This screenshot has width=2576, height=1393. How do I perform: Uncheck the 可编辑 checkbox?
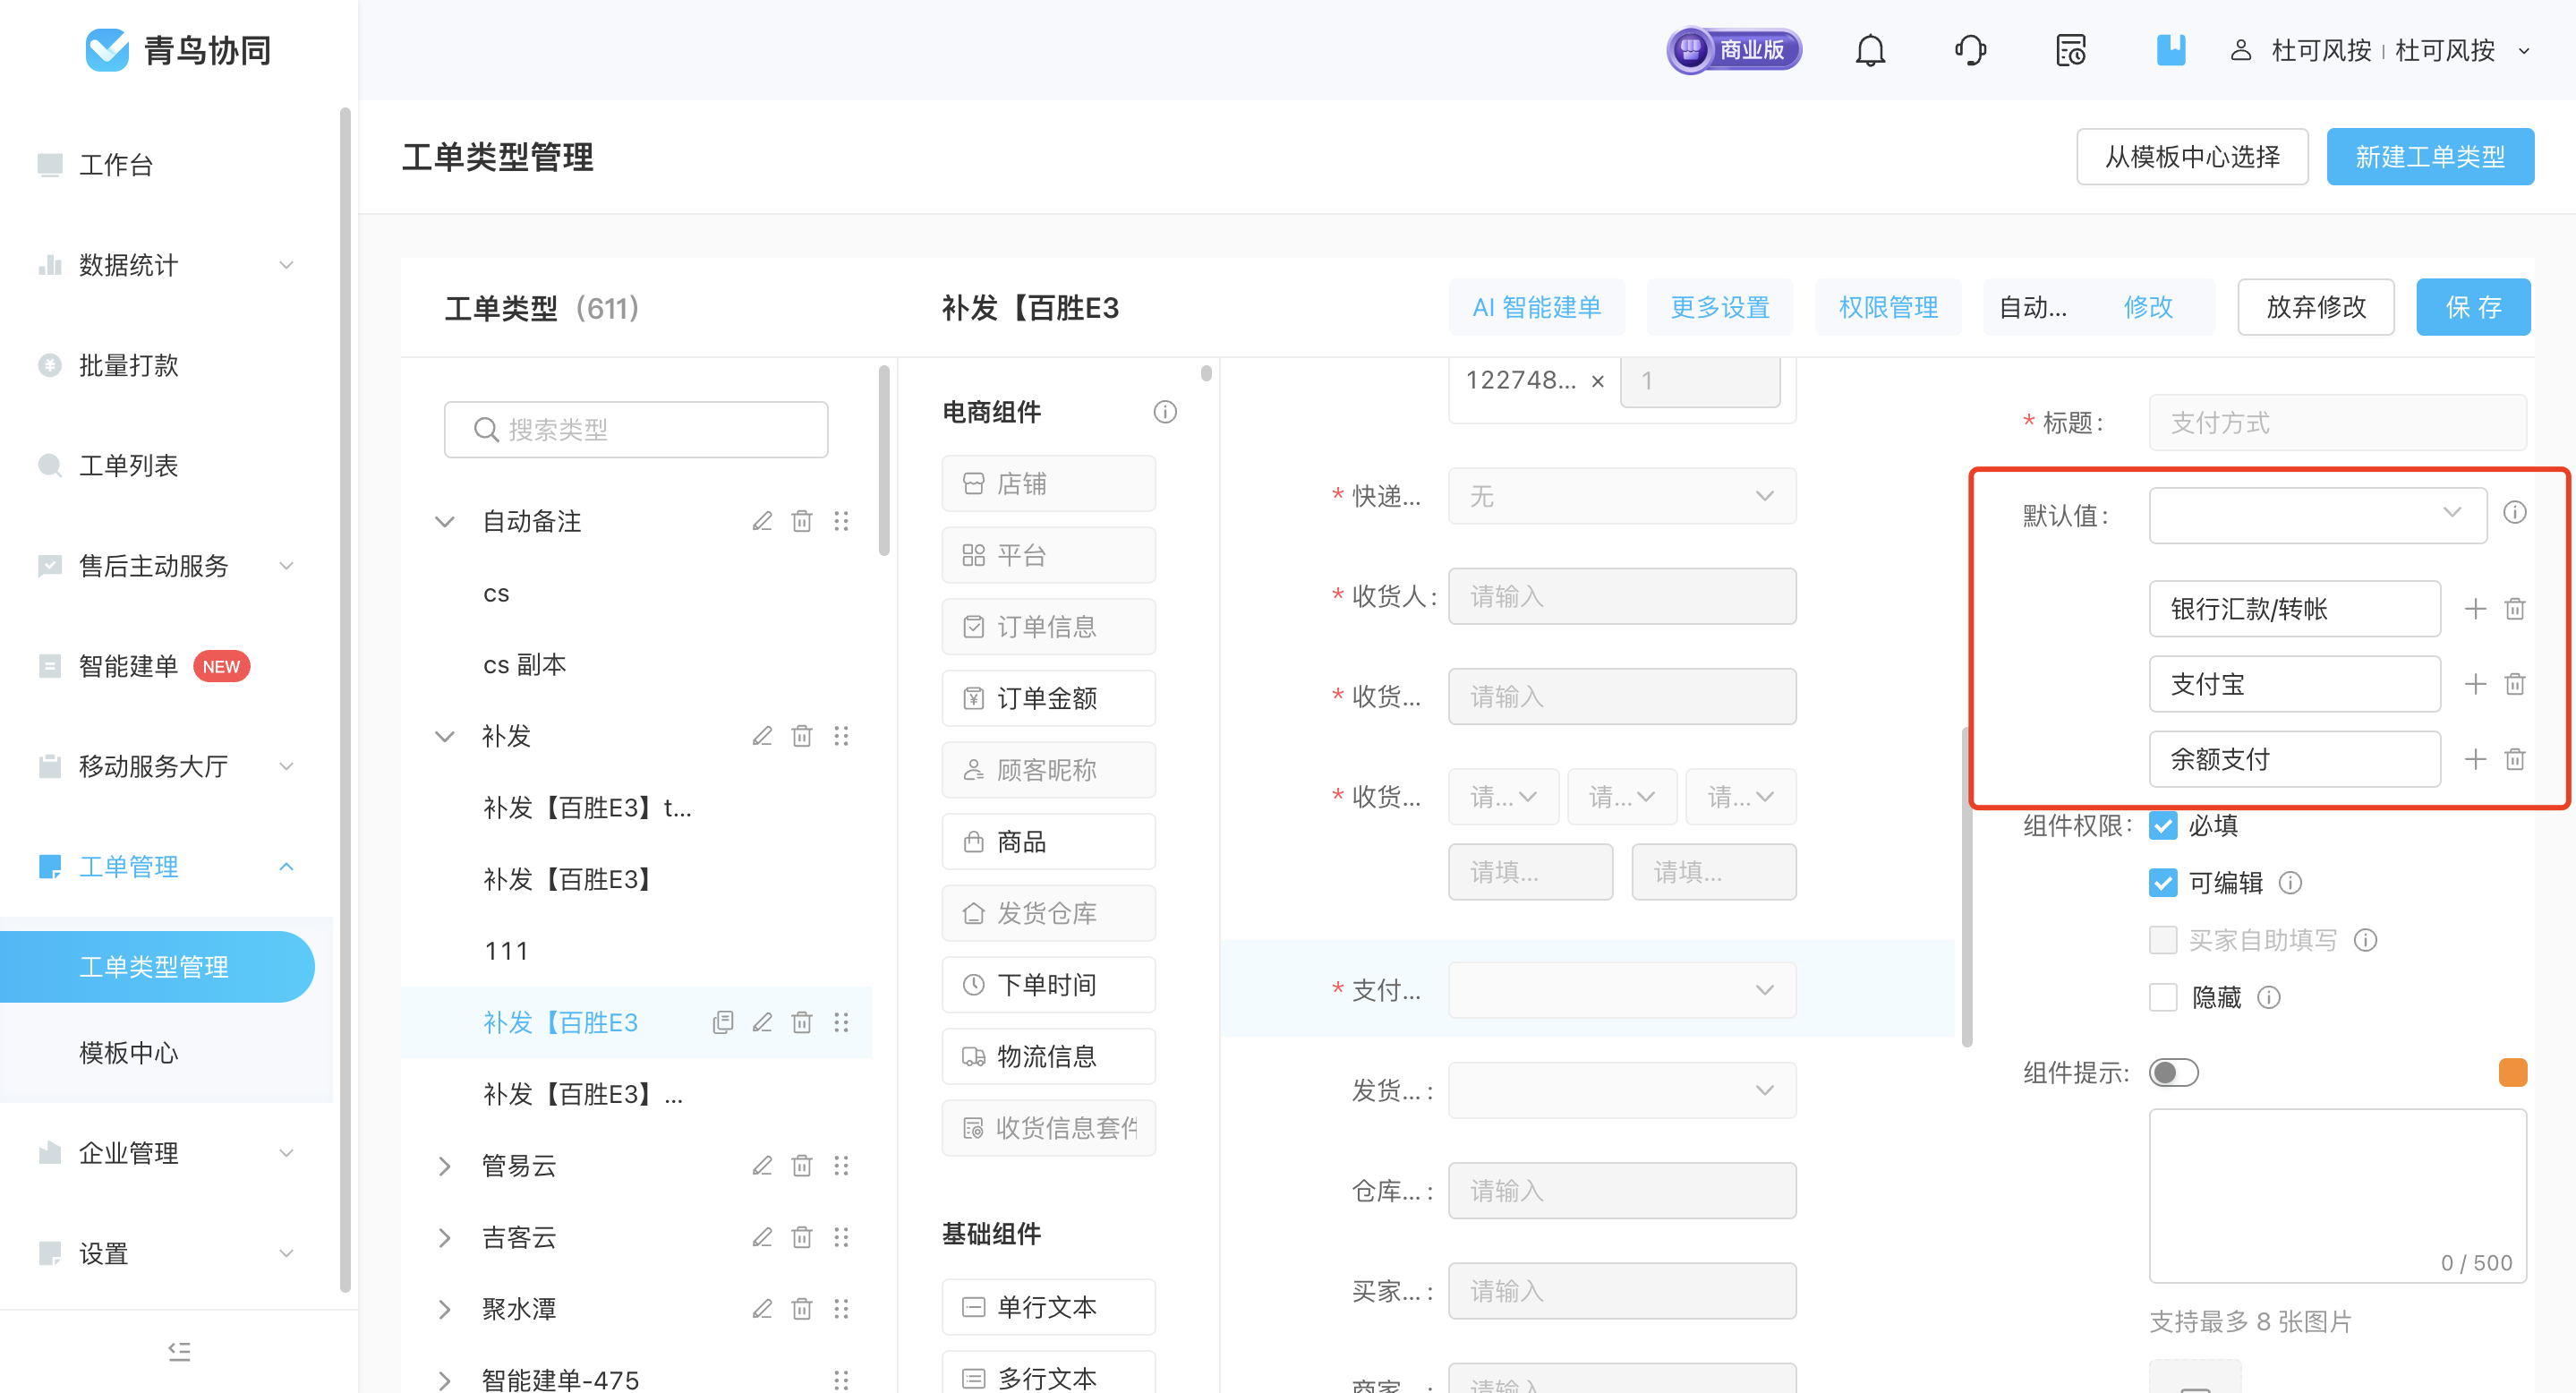pos(2163,883)
